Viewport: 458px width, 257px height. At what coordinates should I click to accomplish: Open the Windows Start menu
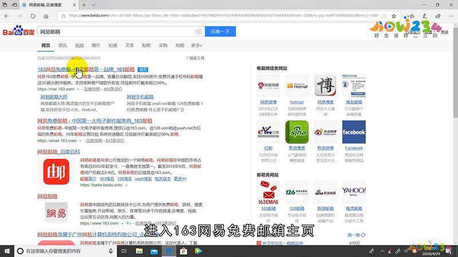tap(7, 251)
